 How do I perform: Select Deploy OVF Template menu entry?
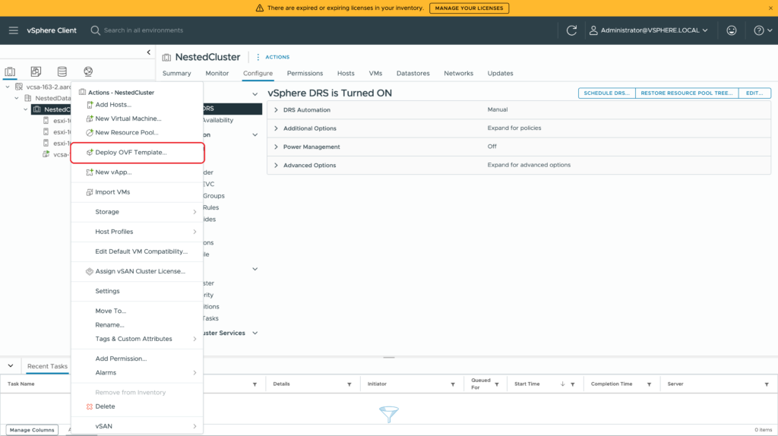131,153
